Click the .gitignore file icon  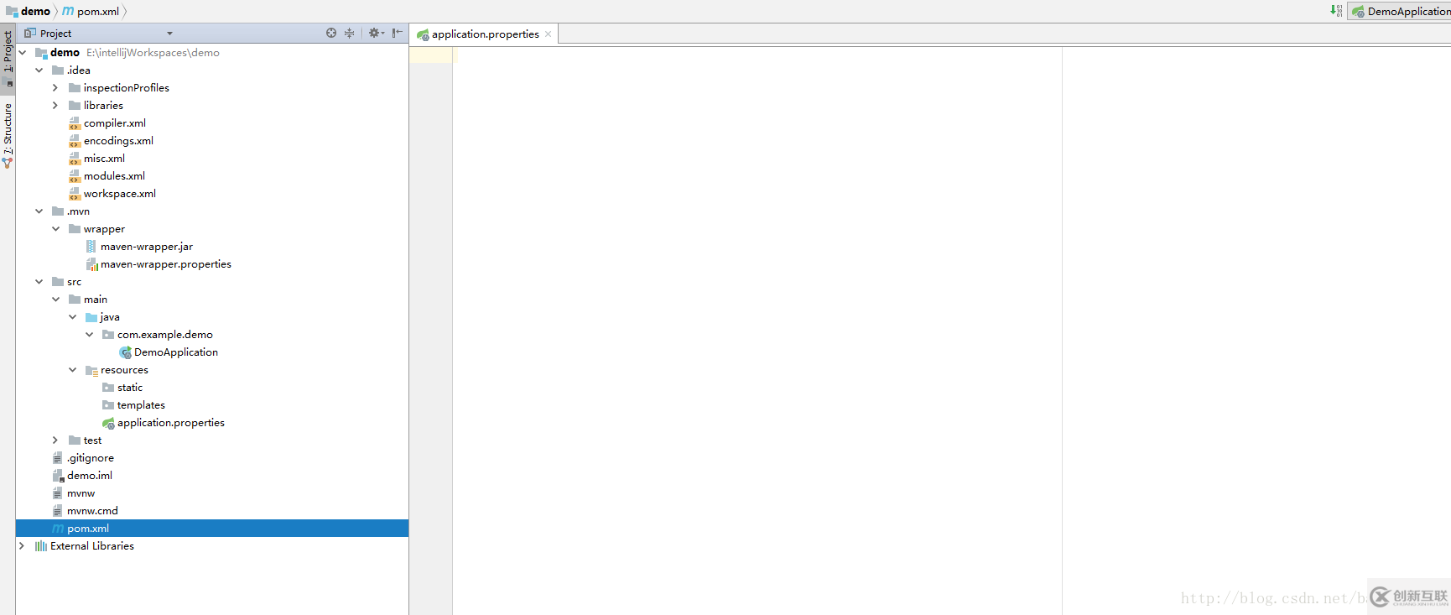point(58,457)
